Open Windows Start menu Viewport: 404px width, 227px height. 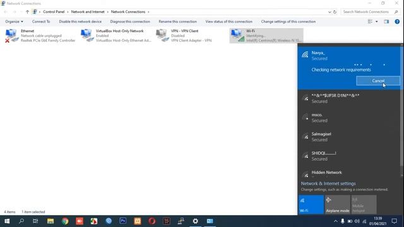[7, 221]
